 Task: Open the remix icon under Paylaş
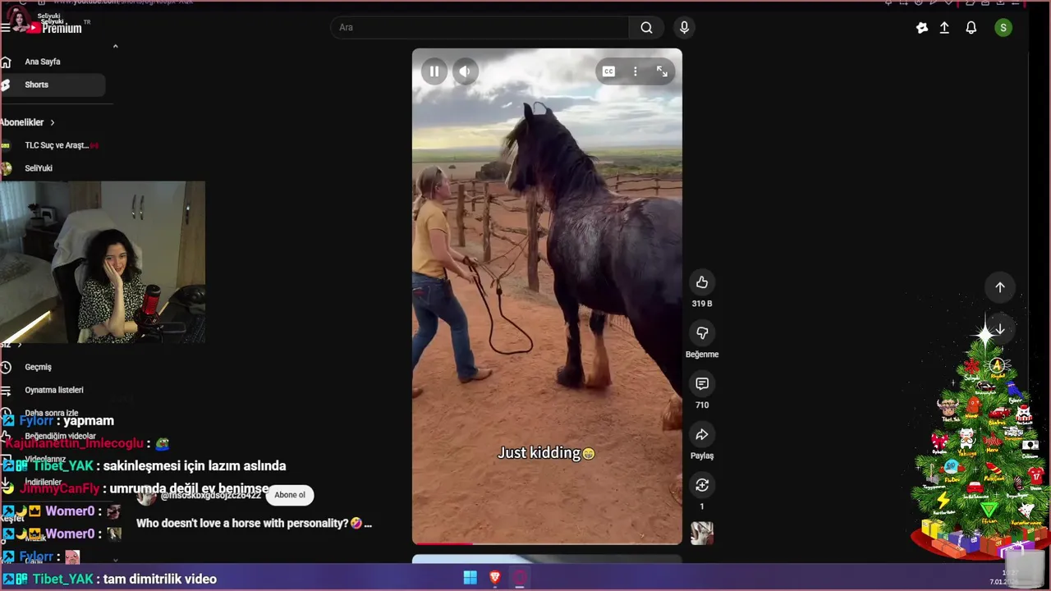click(x=702, y=485)
